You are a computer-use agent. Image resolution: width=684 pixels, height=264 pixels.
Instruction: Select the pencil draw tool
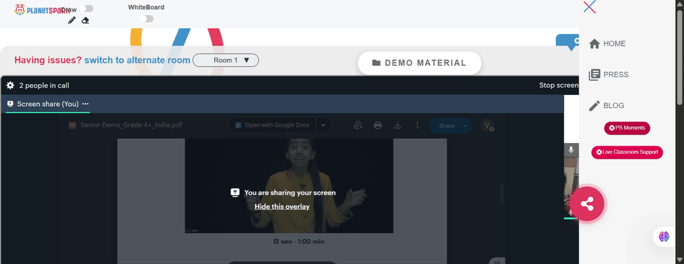coord(72,20)
